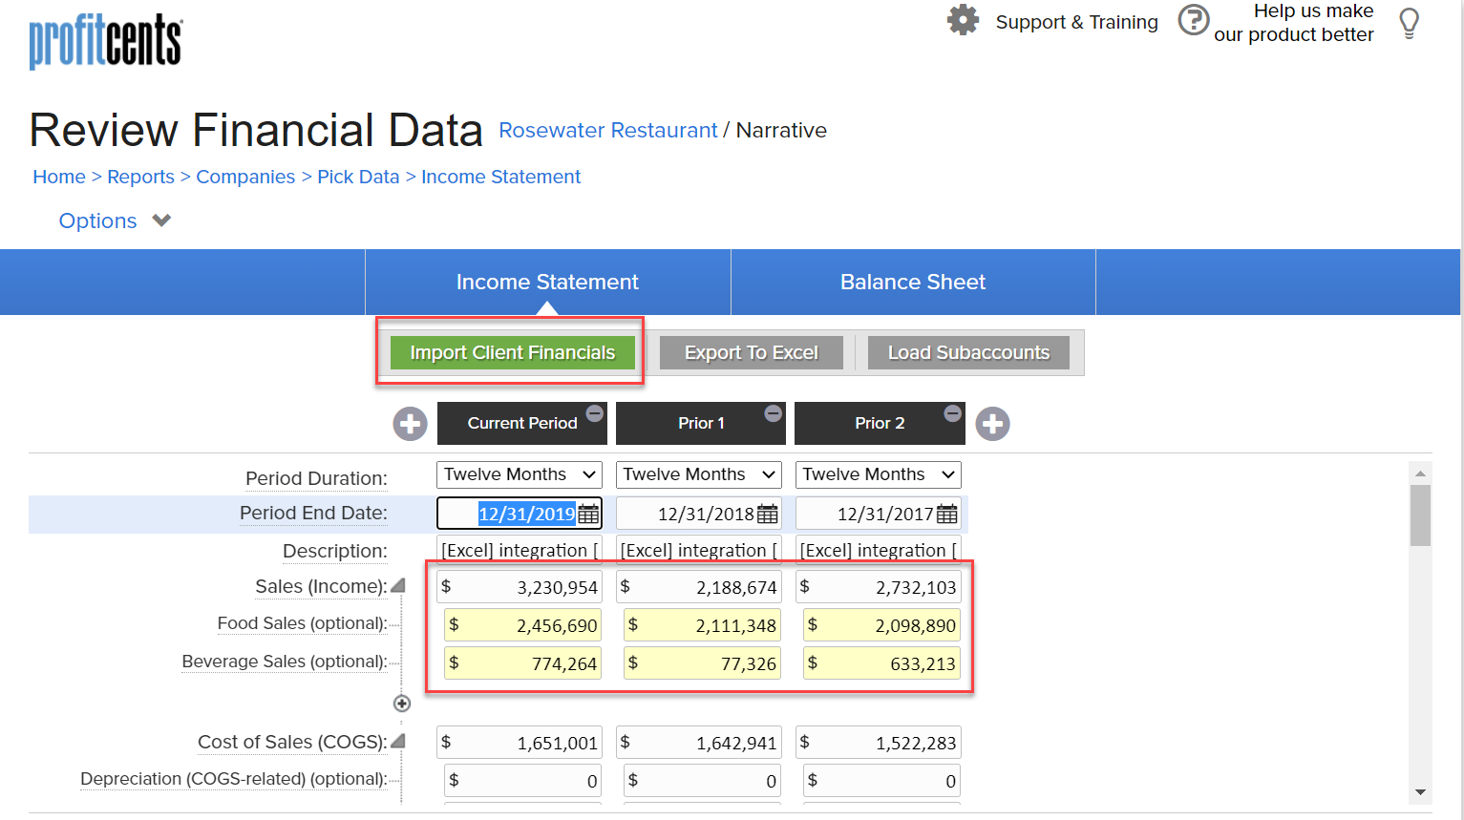Viewport: 1464px width, 820px height.
Task: Click Food Sales field 2,456,690
Action: [x=523, y=625]
